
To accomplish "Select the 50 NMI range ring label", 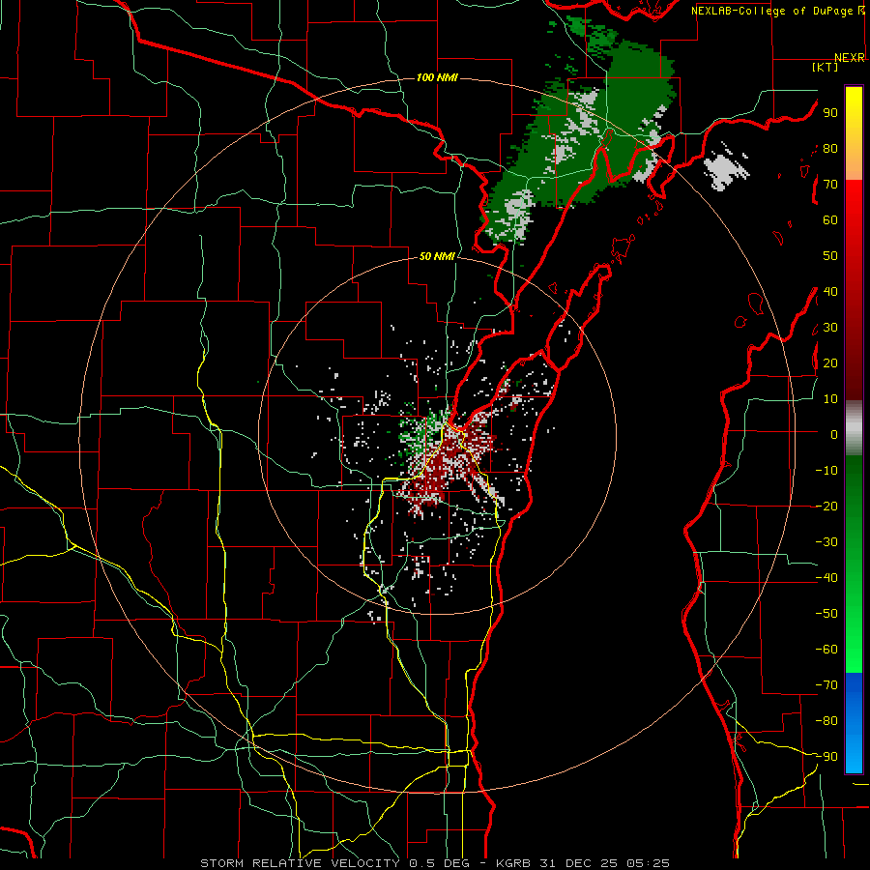I will click(437, 256).
